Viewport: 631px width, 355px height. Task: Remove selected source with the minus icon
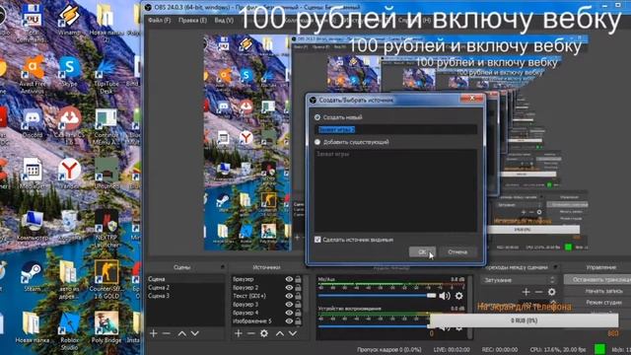coord(250,333)
